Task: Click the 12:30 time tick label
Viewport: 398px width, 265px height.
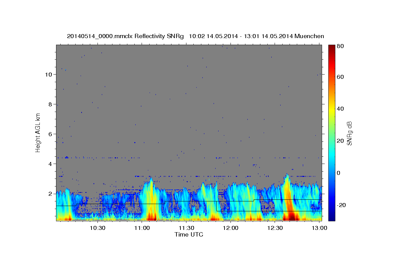Action: tap(275, 228)
